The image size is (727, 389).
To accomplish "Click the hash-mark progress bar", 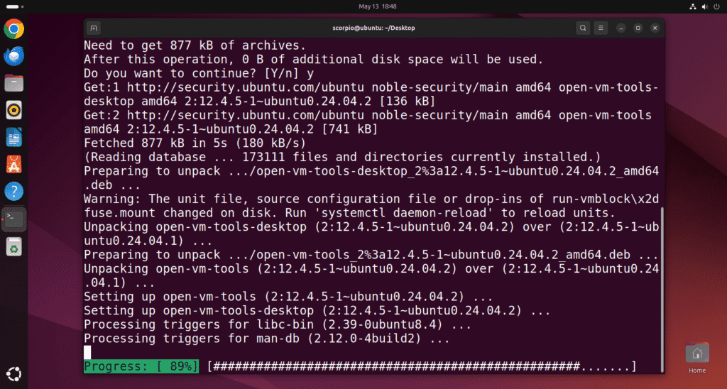I will [422, 366].
